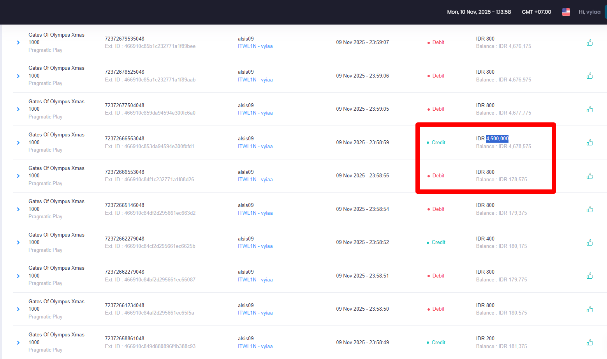Image resolution: width=607 pixels, height=359 pixels.
Task: Open ITWL1N - vyiaa link at 23:58:49
Action: click(255, 346)
